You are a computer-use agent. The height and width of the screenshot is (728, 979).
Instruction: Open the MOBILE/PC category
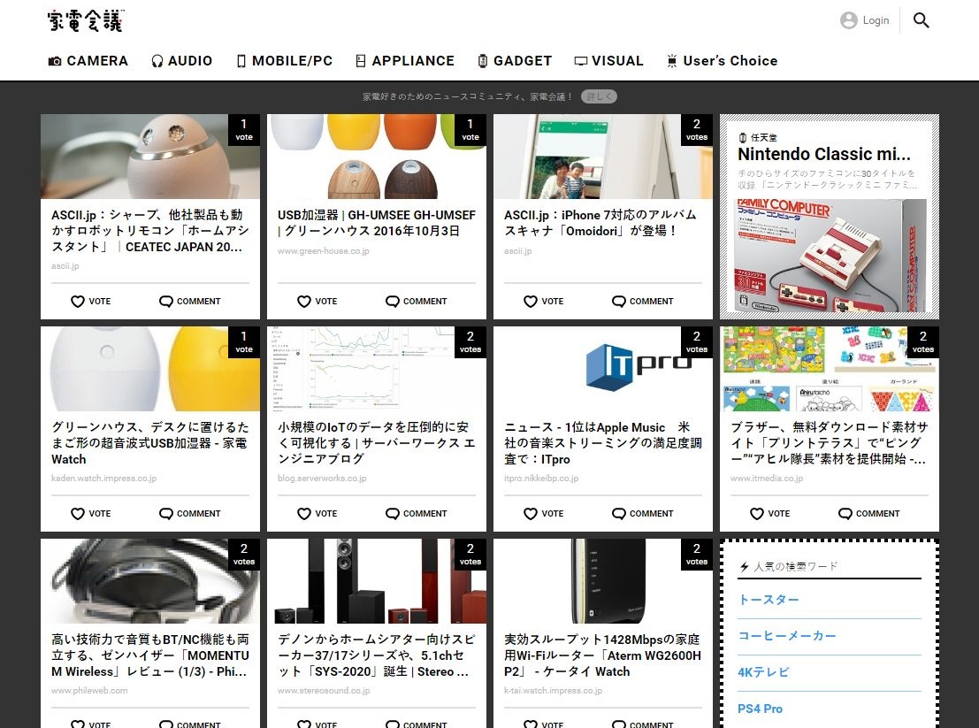pos(284,60)
